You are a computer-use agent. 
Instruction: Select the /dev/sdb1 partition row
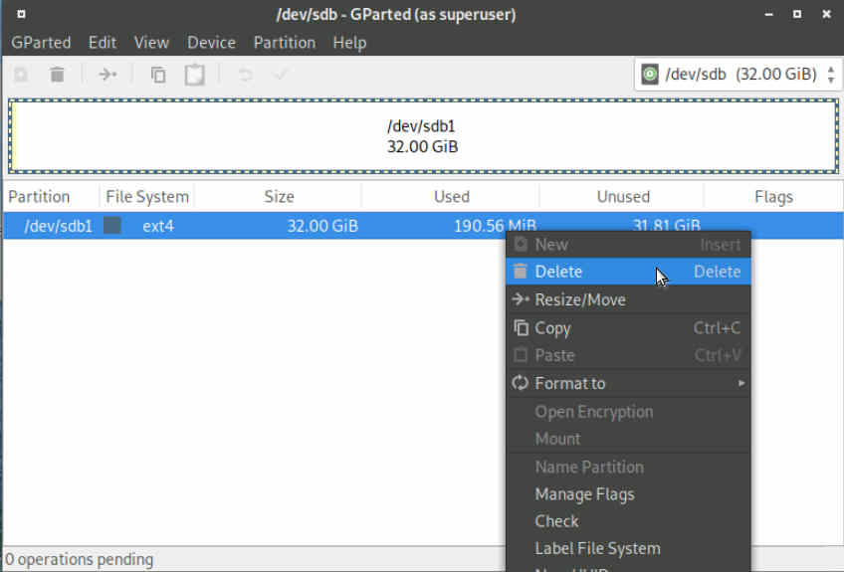[423, 226]
